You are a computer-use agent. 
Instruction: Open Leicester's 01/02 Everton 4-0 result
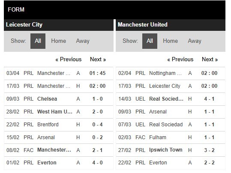pos(59,163)
